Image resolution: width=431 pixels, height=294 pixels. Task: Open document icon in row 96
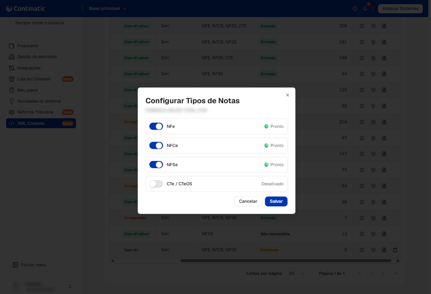pyautogui.click(x=384, y=202)
